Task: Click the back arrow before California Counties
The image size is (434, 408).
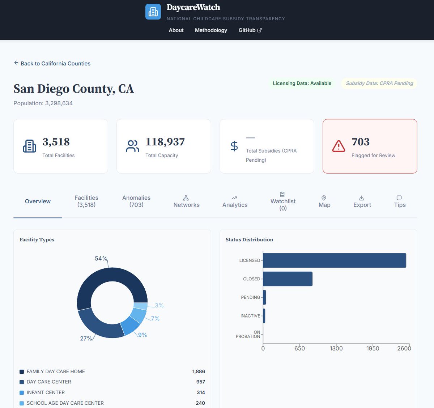Action: pos(16,63)
